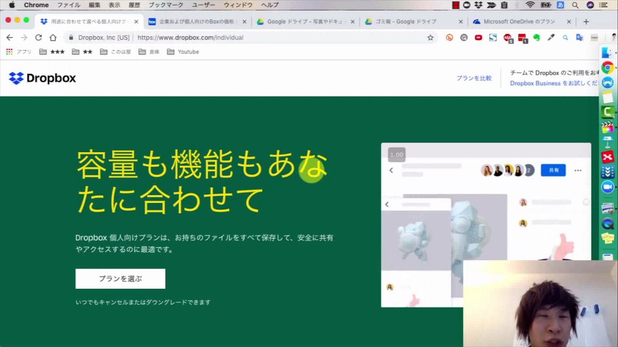
Task: Open the ブックマーク menu
Action: pos(166,5)
